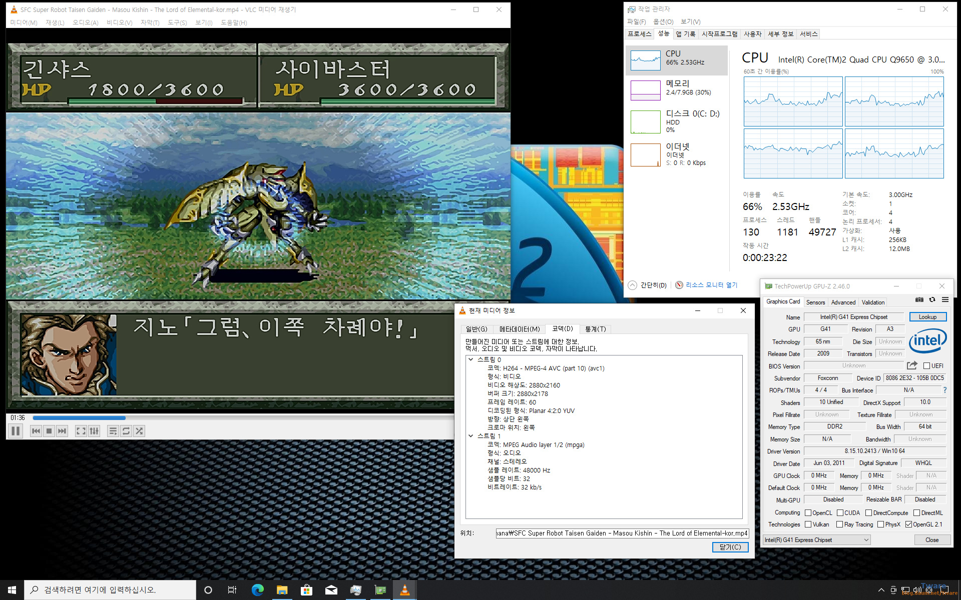Toggle the UEFI checkbox
The image size is (961, 600).
pos(926,366)
